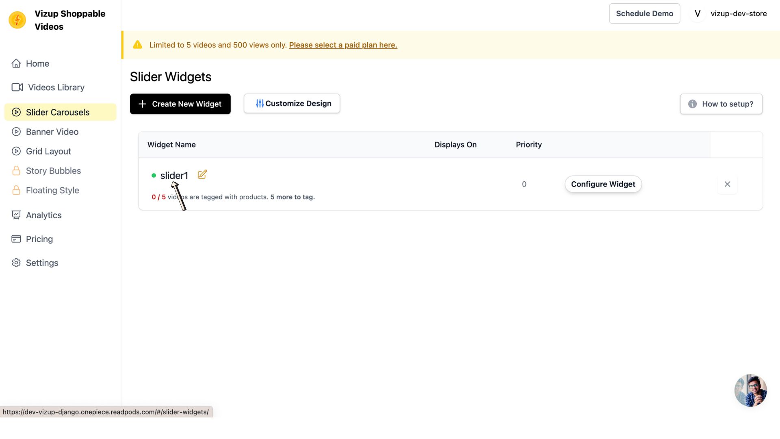The image size is (780, 439).
Task: Click the Pricing card icon
Action: coord(16,239)
